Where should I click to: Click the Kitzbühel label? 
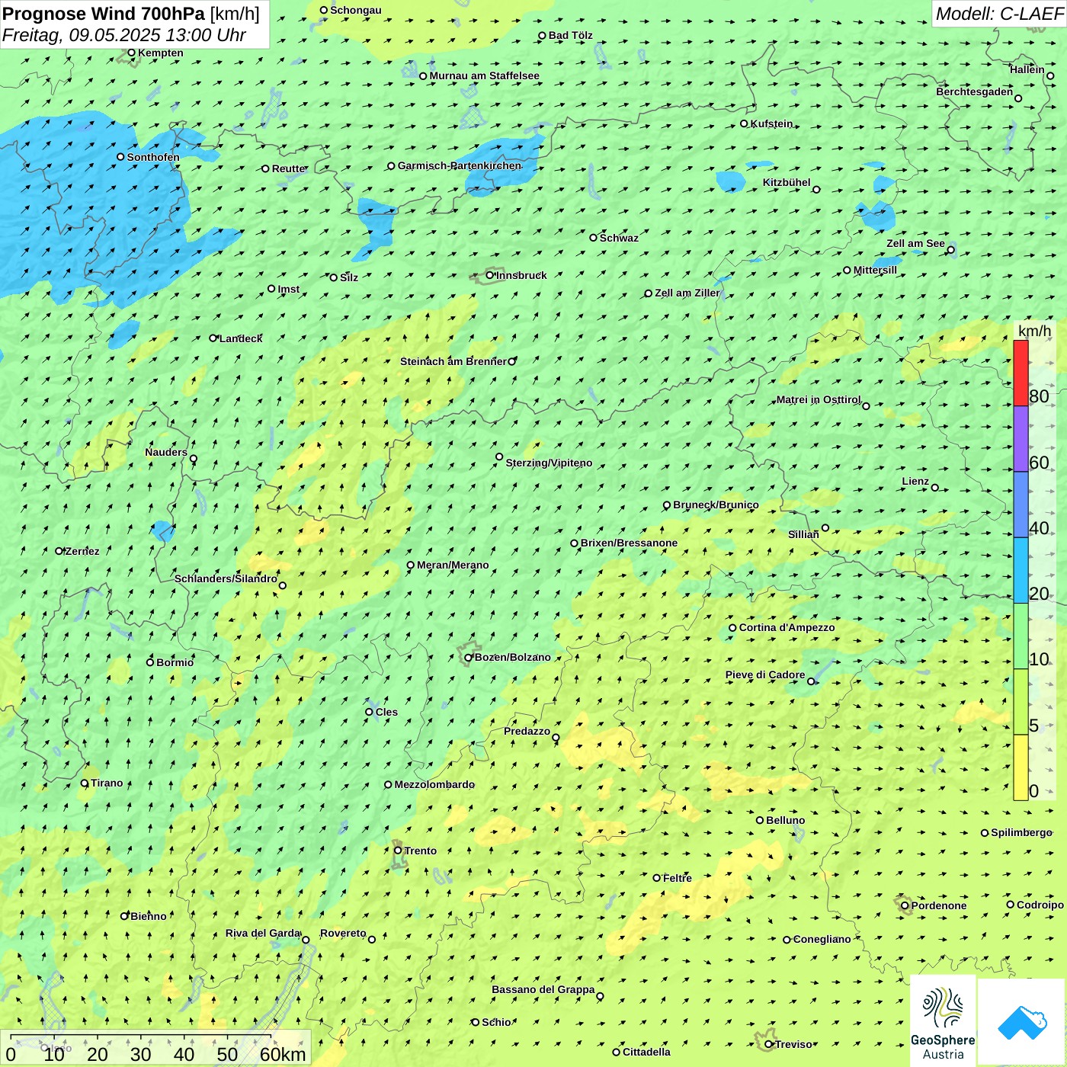[787, 182]
